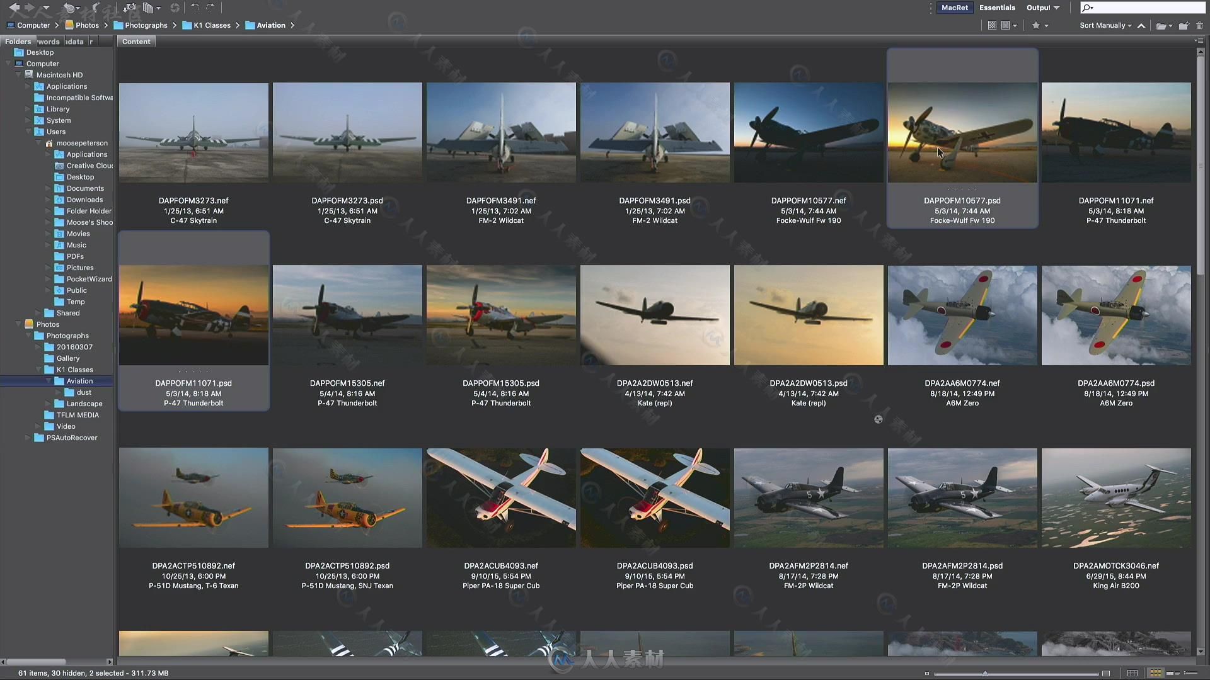Switch to view content as details
Image resolution: width=1210 pixels, height=680 pixels.
[1173, 673]
